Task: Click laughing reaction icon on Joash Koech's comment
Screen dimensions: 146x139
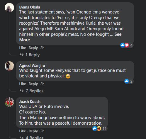Action: coord(99,128)
